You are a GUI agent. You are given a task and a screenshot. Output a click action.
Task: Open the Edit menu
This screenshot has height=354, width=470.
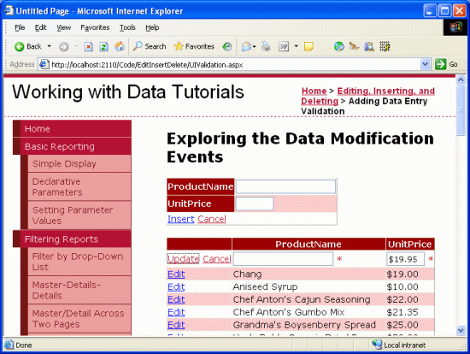(x=40, y=27)
